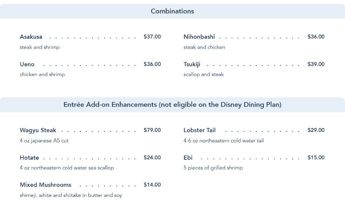Choose the Ueno combination title

tap(27, 64)
